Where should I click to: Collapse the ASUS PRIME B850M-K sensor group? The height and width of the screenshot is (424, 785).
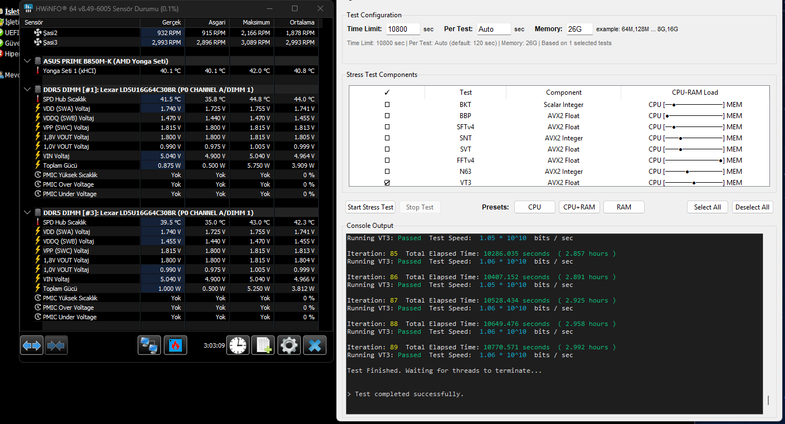coord(27,61)
